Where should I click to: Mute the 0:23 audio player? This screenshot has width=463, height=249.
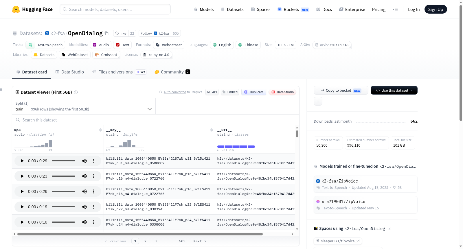pyautogui.click(x=84, y=176)
